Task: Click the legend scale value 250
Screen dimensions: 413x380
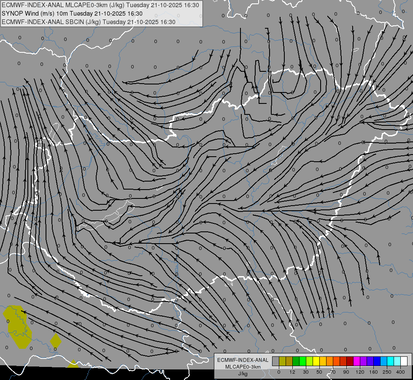Action: click(x=387, y=372)
